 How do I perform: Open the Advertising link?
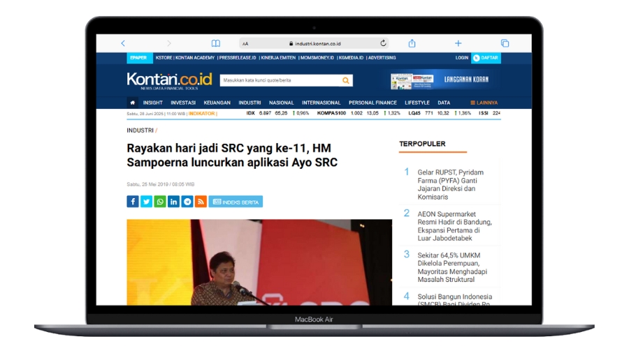[382, 58]
